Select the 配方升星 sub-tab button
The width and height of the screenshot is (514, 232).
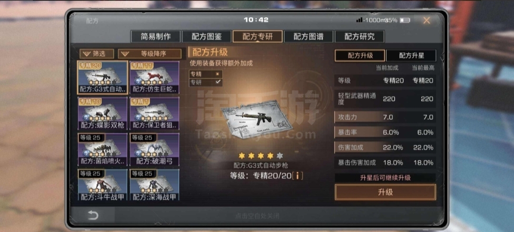(411, 56)
